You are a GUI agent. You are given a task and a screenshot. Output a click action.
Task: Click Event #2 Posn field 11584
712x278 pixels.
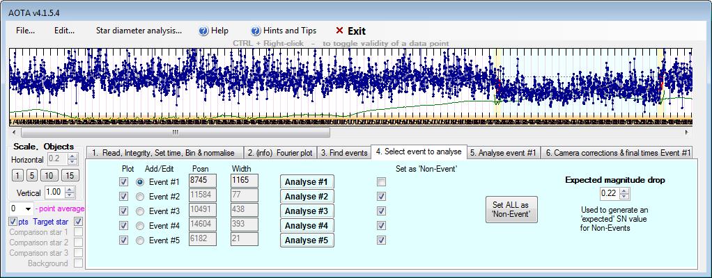pos(203,195)
